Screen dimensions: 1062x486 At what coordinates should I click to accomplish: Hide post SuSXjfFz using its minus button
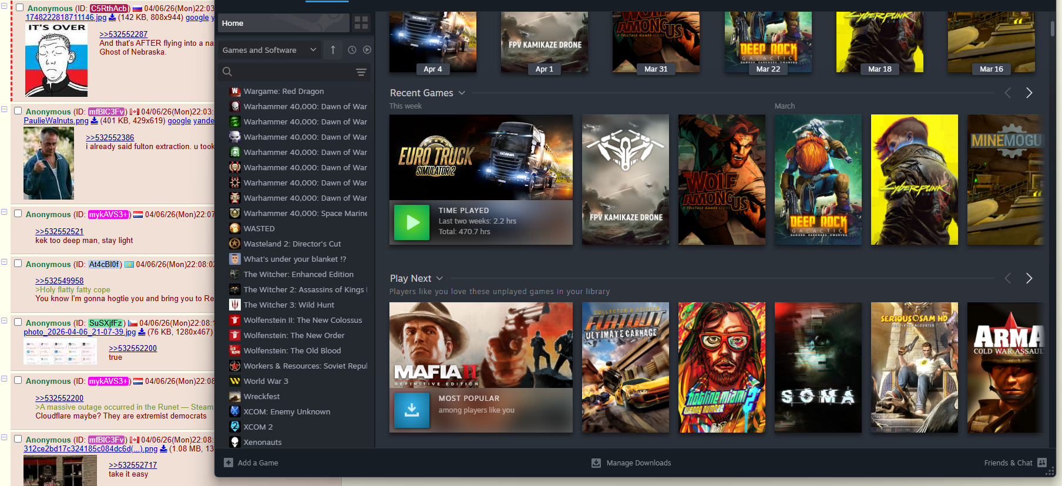pyautogui.click(x=4, y=320)
